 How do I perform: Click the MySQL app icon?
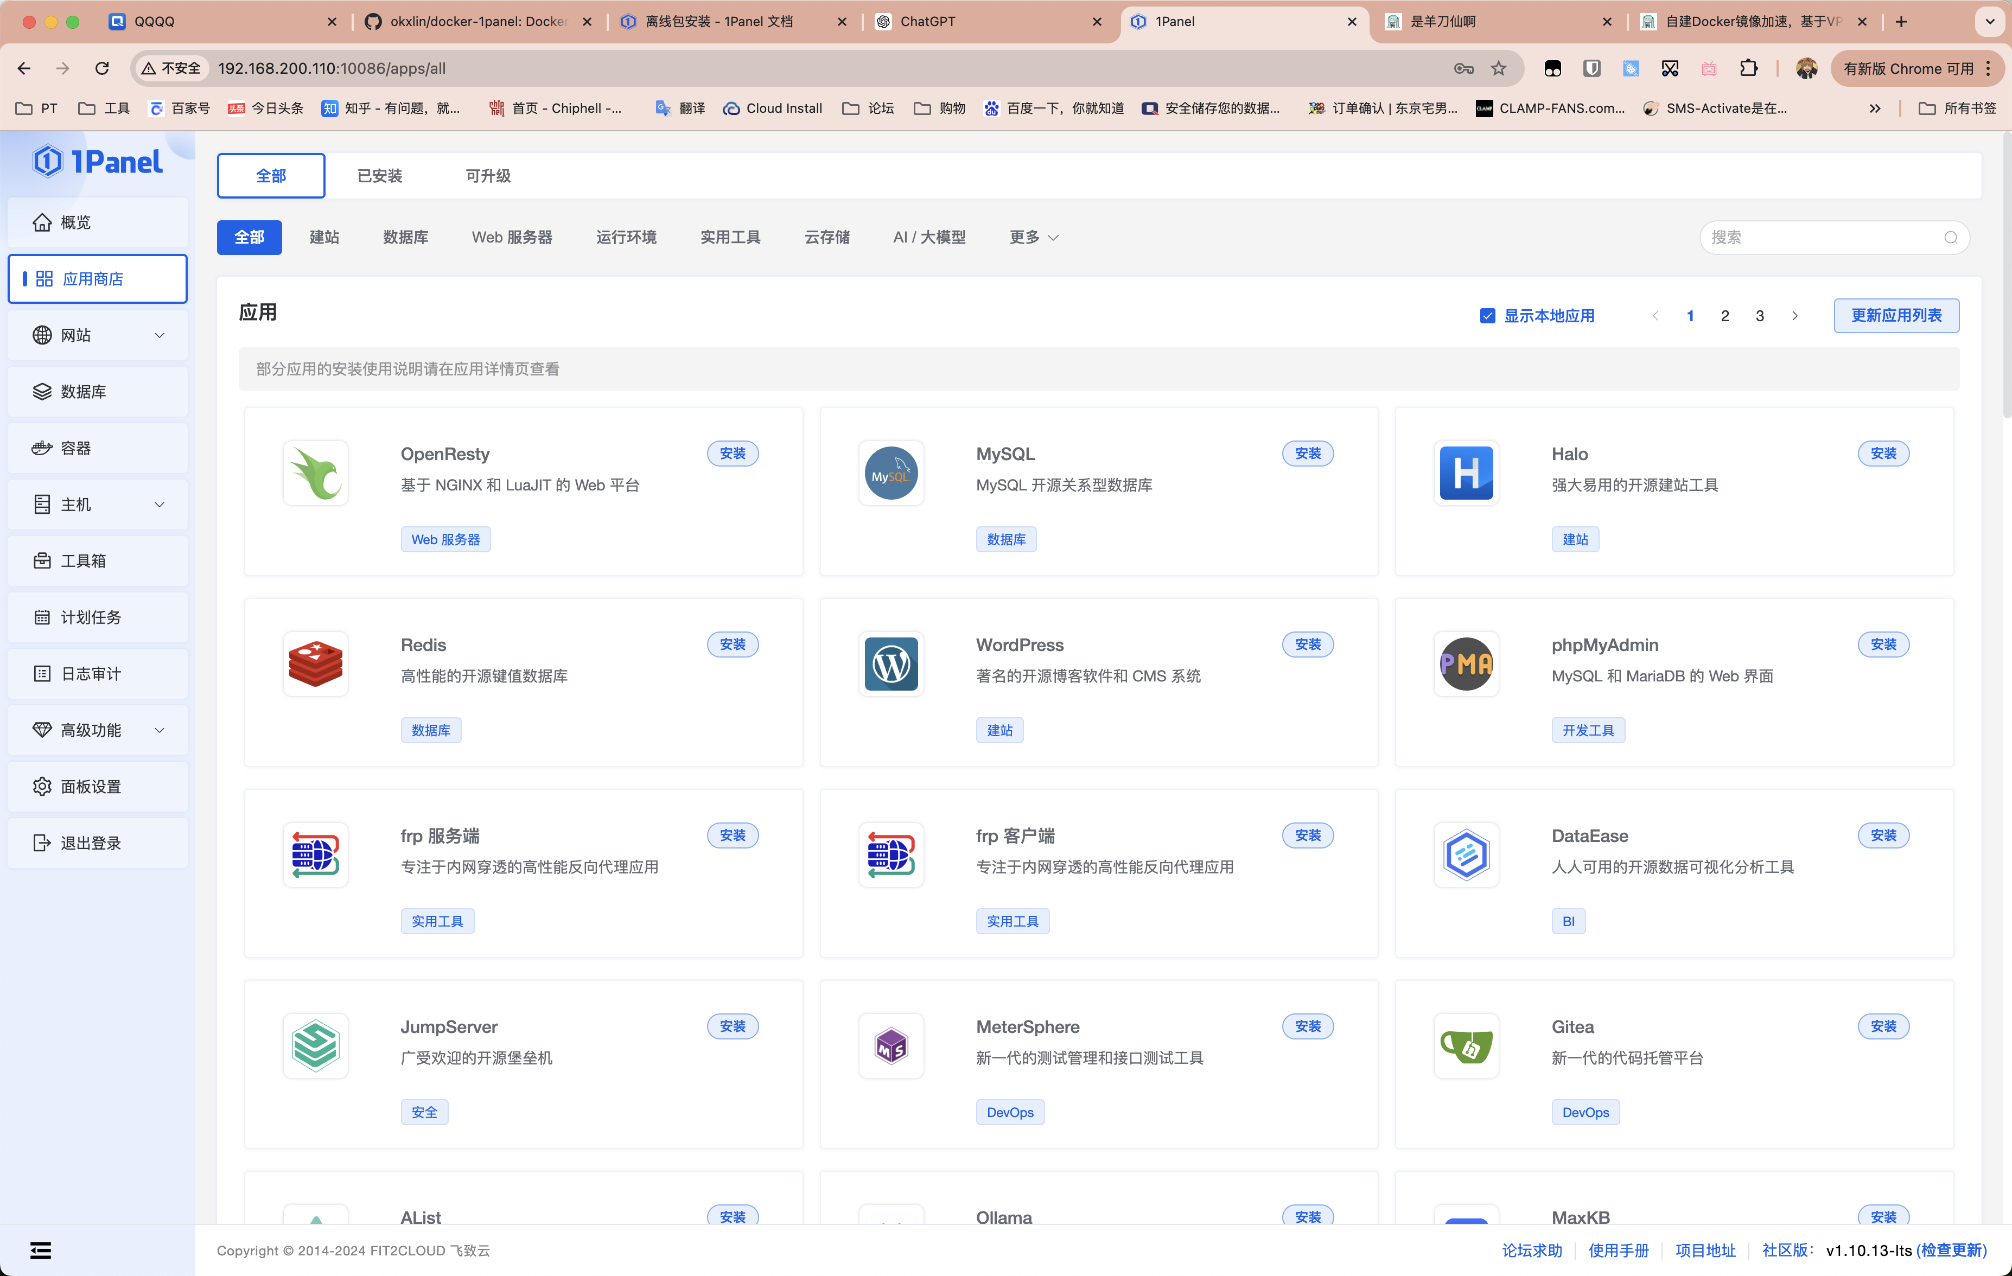pyautogui.click(x=890, y=473)
